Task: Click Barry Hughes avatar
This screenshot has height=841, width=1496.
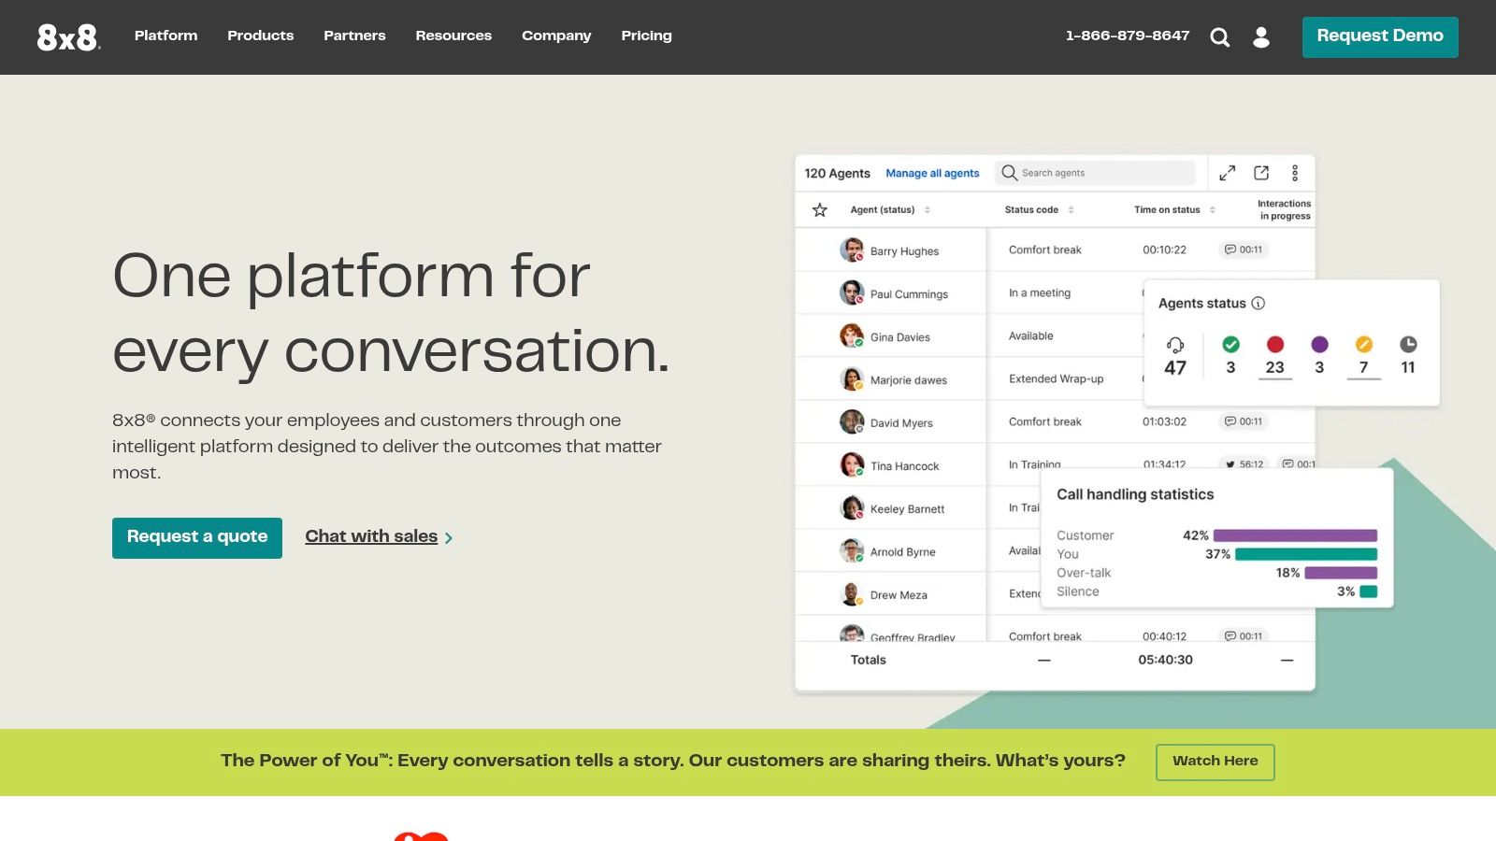Action: [x=852, y=249]
